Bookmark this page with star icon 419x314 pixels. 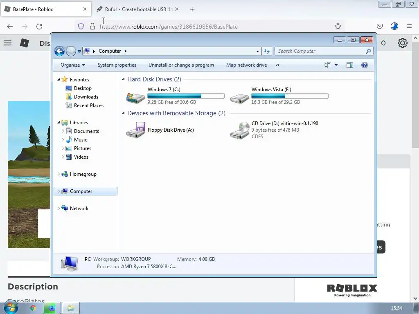click(338, 26)
